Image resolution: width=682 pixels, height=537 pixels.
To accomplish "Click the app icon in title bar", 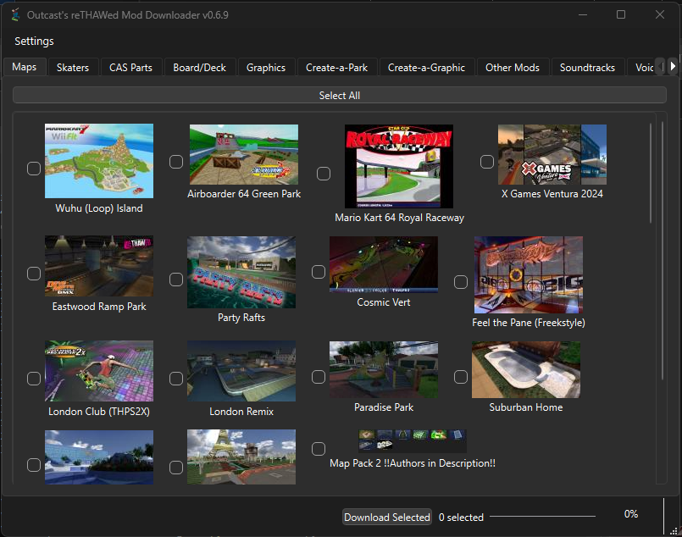I will point(15,14).
